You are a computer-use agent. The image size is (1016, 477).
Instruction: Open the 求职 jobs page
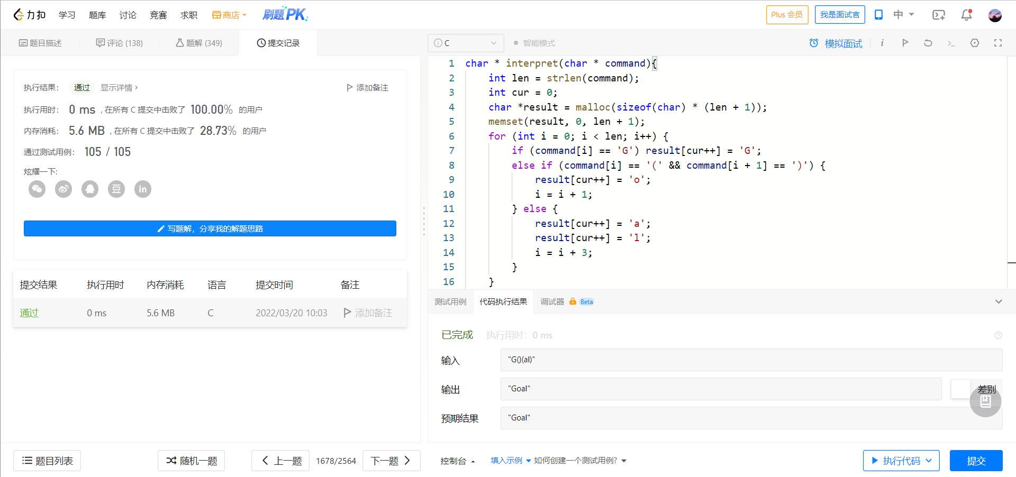(x=189, y=15)
